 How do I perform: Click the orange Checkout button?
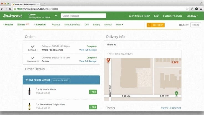click(x=155, y=25)
